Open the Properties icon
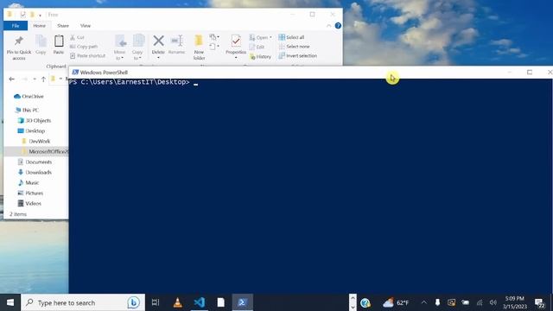Screen dimensions: 553x311 (236, 41)
